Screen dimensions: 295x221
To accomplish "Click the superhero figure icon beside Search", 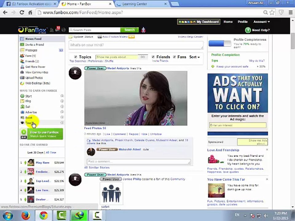I will pyautogui.click(x=144, y=30).
